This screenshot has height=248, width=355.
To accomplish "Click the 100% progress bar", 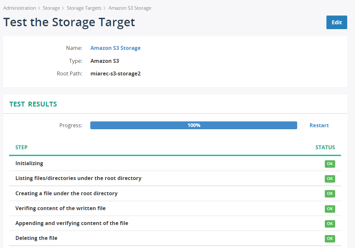I will point(194,125).
